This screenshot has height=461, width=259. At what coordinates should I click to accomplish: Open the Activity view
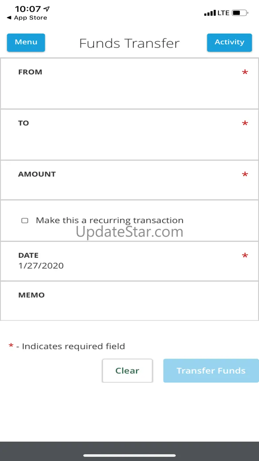pyautogui.click(x=229, y=43)
